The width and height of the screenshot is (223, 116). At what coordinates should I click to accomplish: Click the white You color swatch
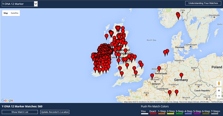(x=145, y=114)
